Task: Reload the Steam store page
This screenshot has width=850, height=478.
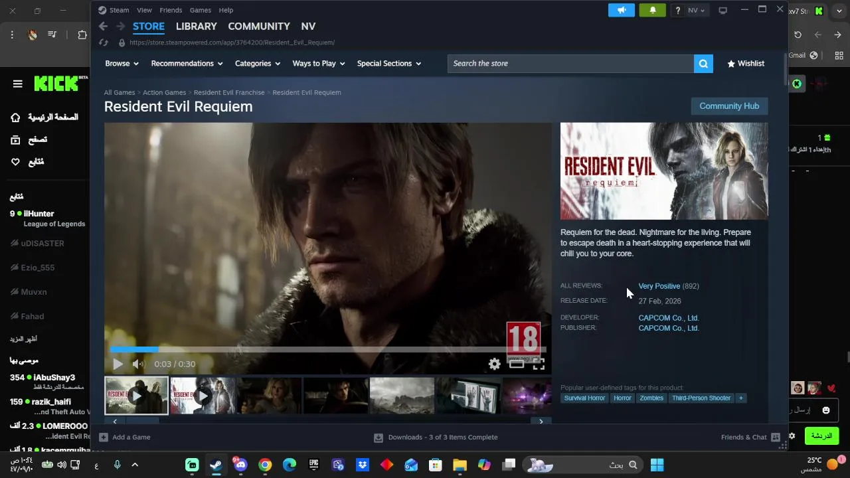Action: (104, 42)
